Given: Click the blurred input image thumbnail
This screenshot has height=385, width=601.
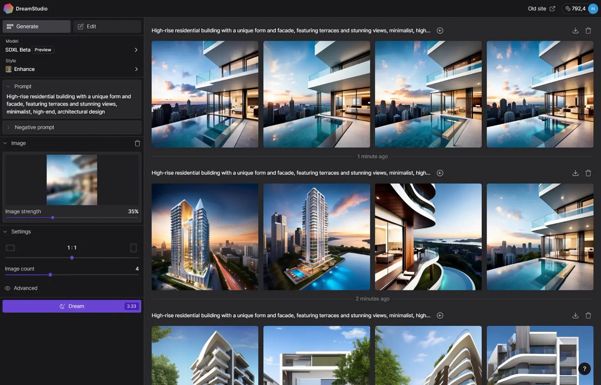Looking at the screenshot, I should tap(72, 180).
